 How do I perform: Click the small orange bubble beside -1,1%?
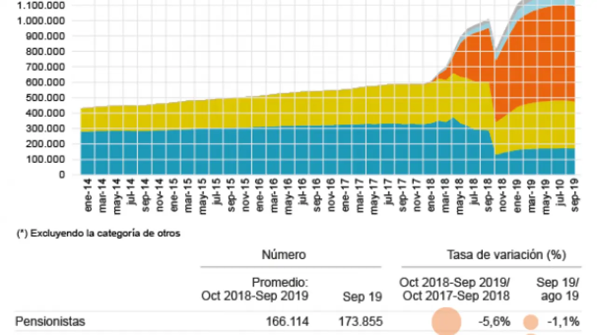click(x=530, y=322)
